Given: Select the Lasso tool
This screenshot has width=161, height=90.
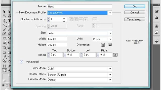Looking at the screenshot, I should (9, 16).
